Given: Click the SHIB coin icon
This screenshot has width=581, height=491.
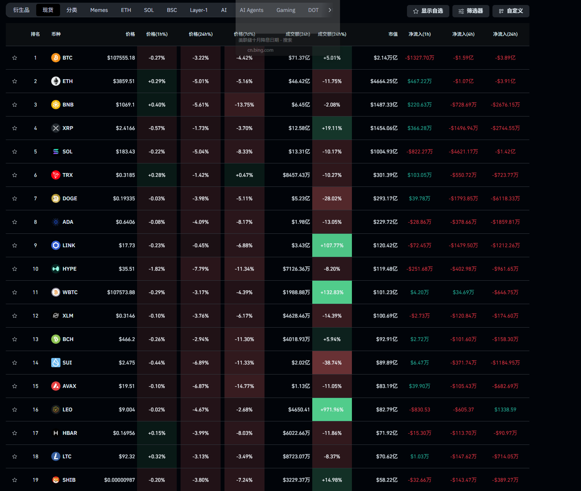Looking at the screenshot, I should click(56, 480).
